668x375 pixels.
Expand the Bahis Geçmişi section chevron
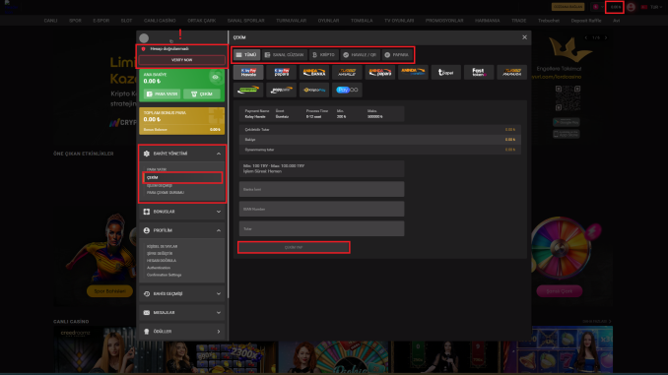coord(219,293)
